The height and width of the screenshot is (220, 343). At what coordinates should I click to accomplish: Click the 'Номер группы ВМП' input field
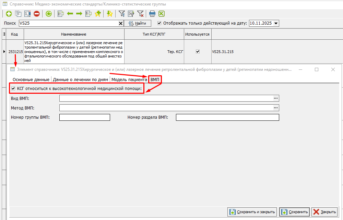[84, 117]
